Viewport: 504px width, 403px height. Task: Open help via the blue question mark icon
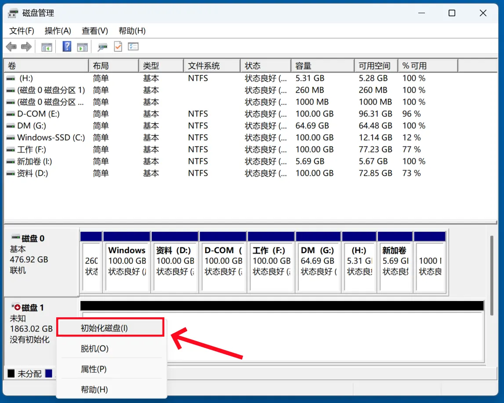(66, 47)
